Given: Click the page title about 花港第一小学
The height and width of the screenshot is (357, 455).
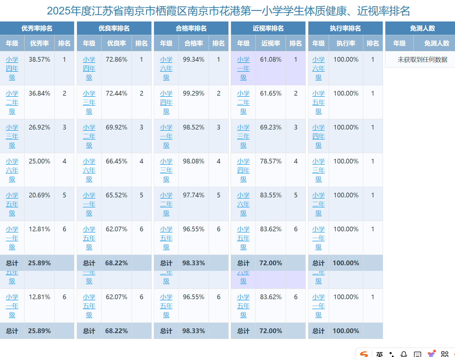Looking at the screenshot, I should pyautogui.click(x=228, y=11).
